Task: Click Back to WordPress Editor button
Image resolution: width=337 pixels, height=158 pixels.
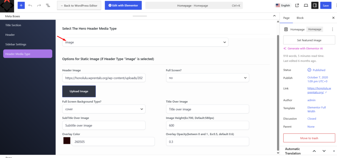Action: (79, 6)
